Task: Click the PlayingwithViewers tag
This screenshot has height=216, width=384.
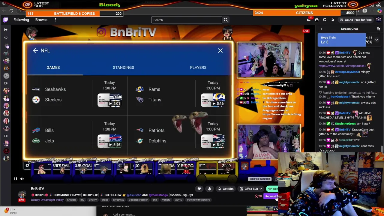Action: [198, 200]
